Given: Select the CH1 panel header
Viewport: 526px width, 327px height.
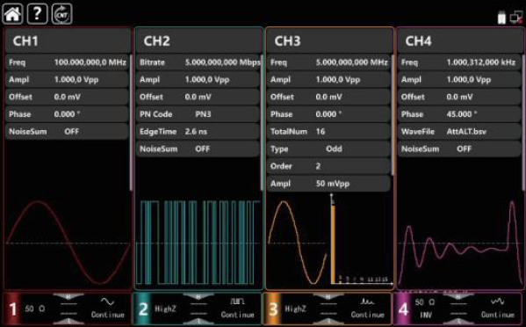Looking at the screenshot, I should [x=68, y=40].
